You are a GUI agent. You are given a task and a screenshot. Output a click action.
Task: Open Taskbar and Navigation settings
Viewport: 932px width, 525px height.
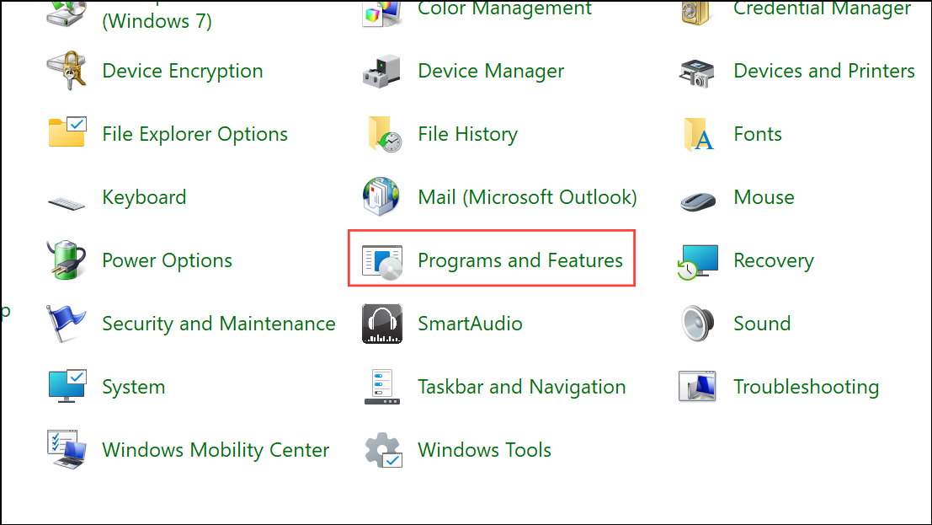click(x=522, y=387)
